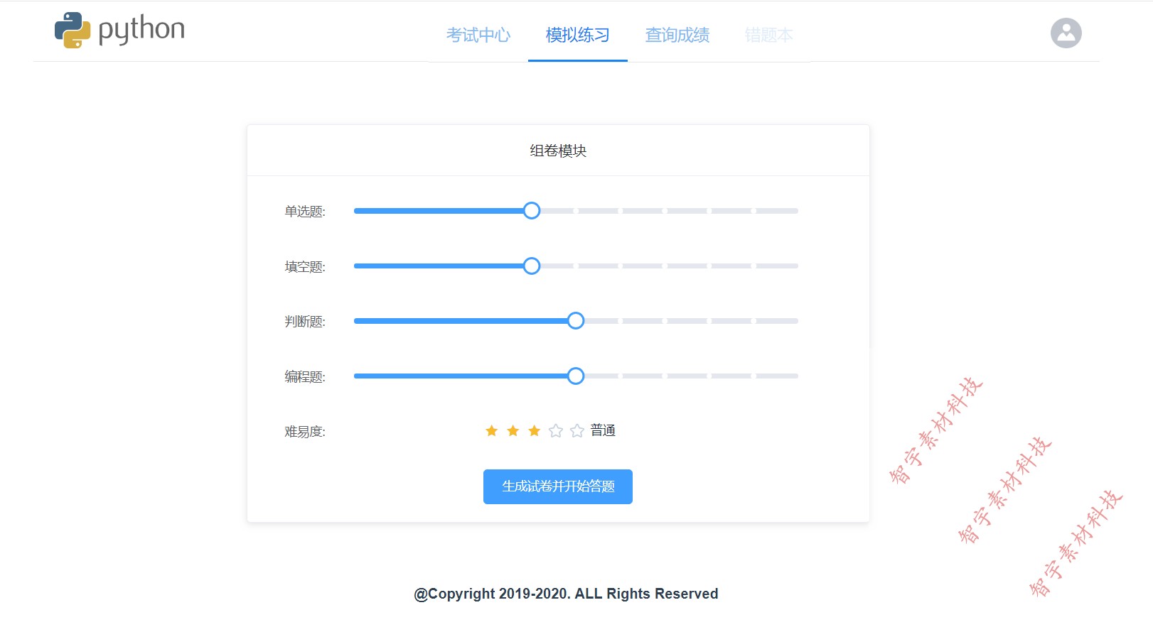Click the 普通 difficulty text
Screen dimensions: 1153x632
(x=603, y=430)
